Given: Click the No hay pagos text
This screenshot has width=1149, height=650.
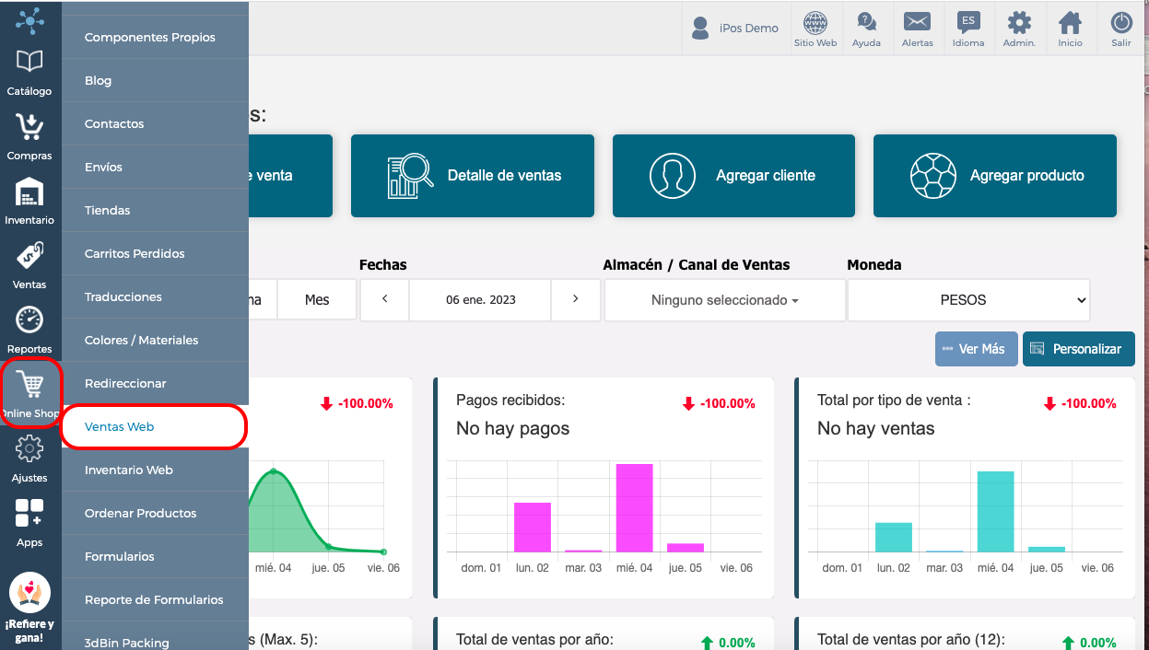Looking at the screenshot, I should tap(513, 429).
